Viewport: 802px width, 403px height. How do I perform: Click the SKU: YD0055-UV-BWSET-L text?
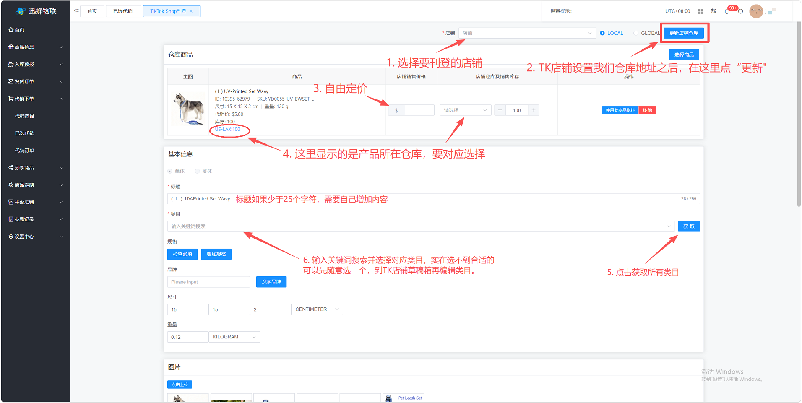click(285, 99)
